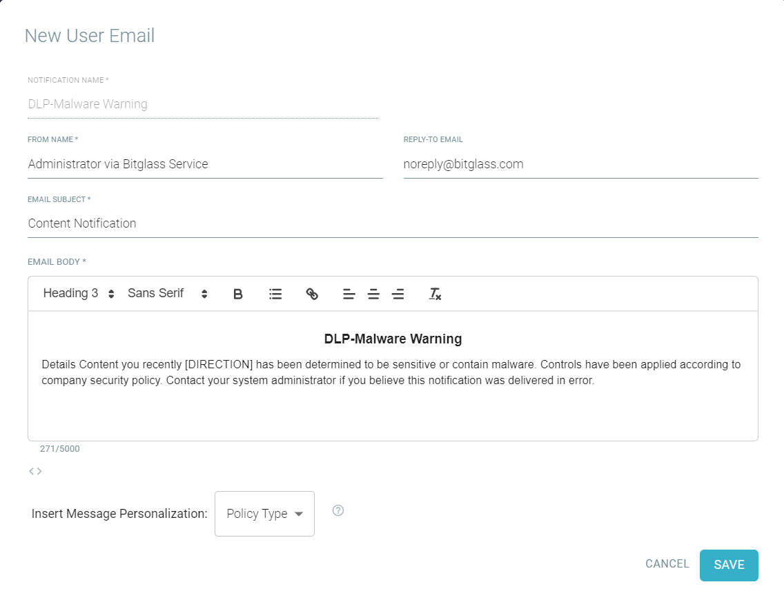Save the new user email
The width and height of the screenshot is (784, 591).
[x=729, y=564]
